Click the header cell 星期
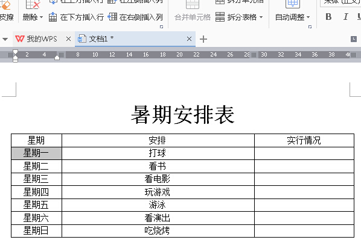Viewport: 361px width, 240px height. [36, 140]
